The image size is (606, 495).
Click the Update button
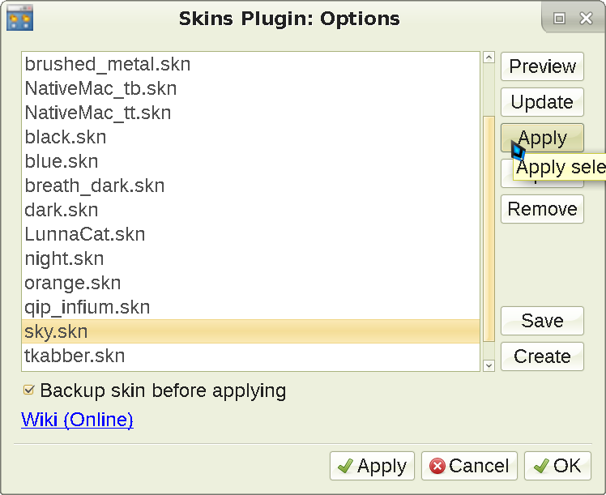pyautogui.click(x=542, y=102)
